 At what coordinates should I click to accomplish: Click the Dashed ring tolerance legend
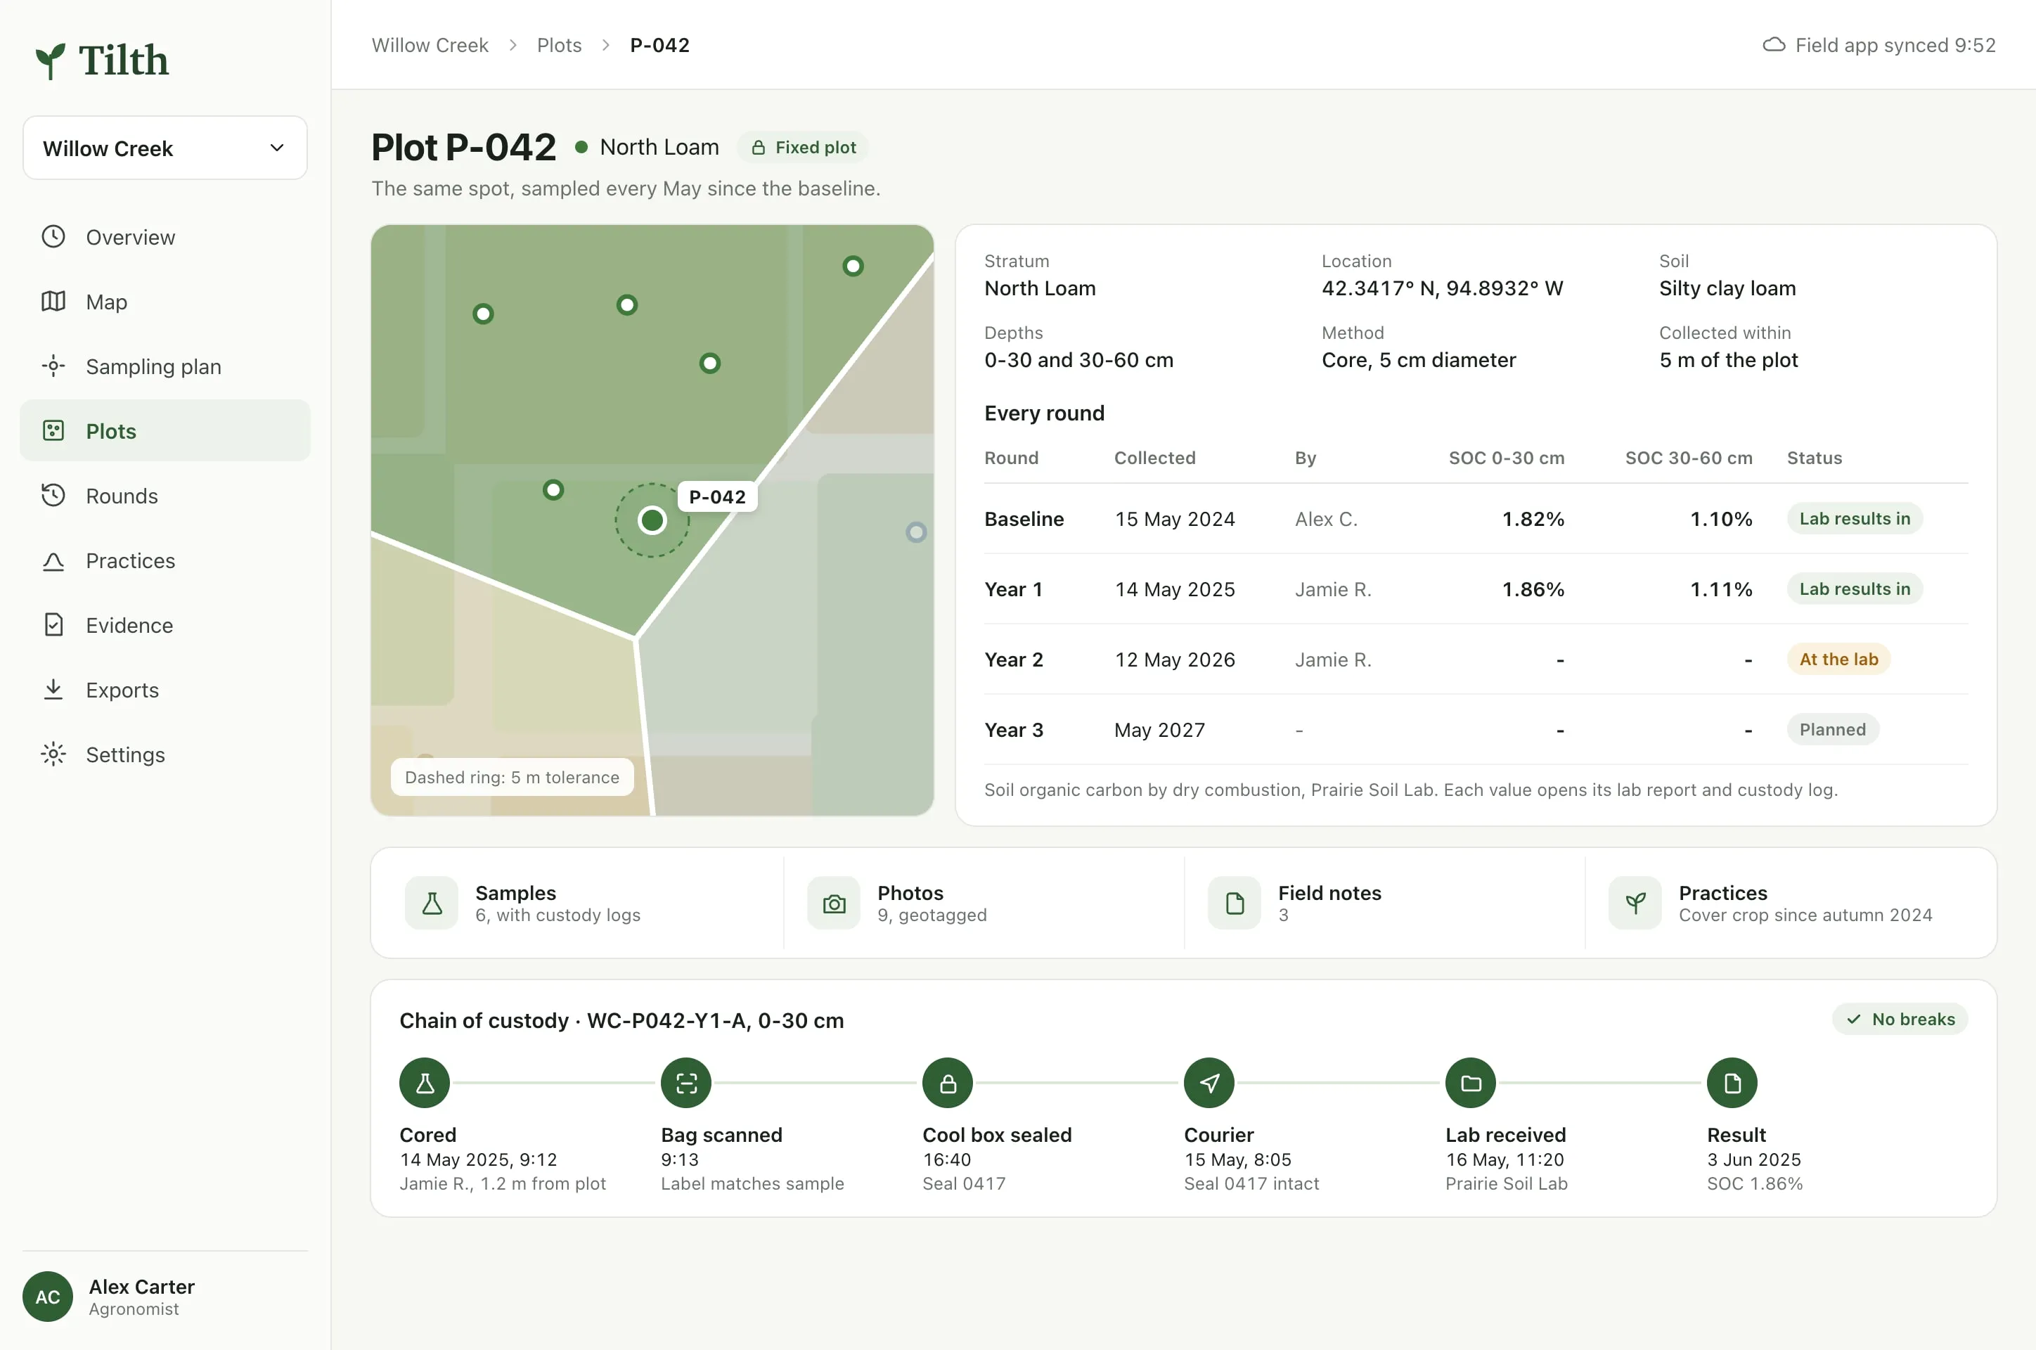pos(511,776)
